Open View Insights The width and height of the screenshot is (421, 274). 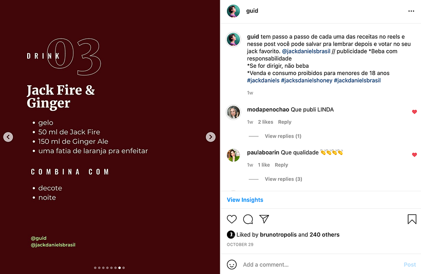click(x=245, y=200)
